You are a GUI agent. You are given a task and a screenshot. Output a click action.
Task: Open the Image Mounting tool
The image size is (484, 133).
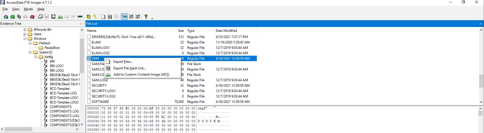pos(19,17)
